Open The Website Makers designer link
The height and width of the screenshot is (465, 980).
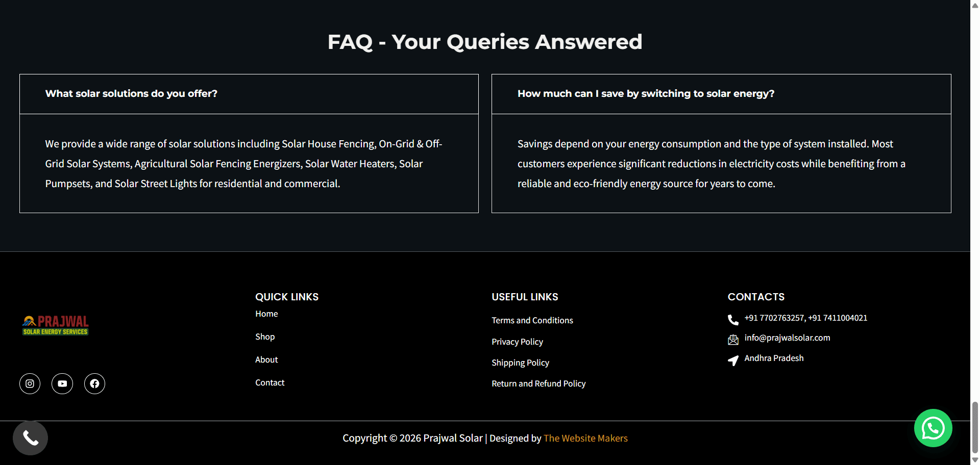(585, 438)
